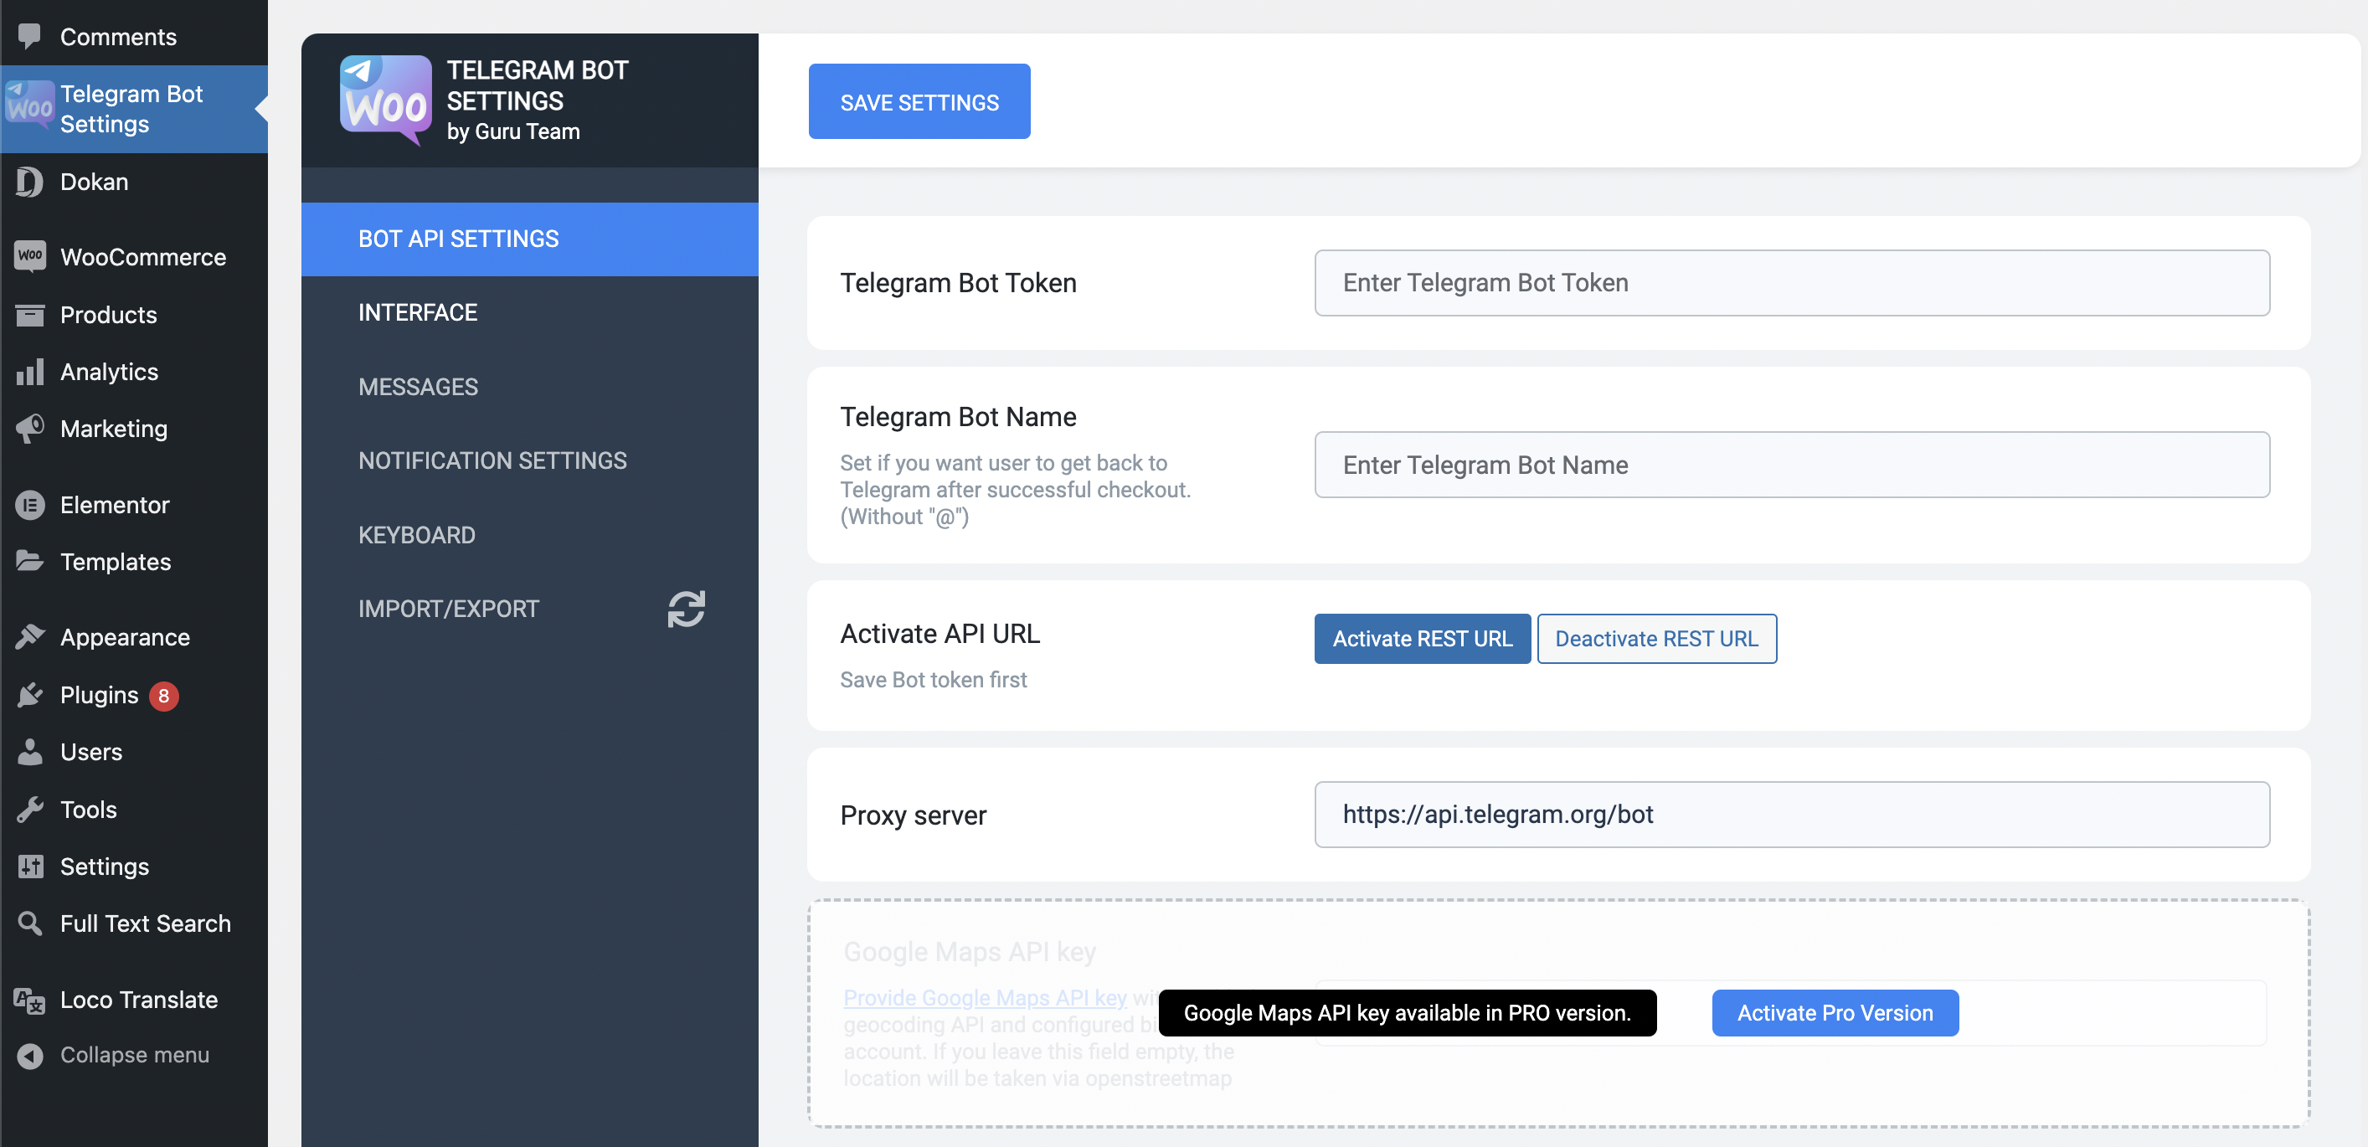Click the Analytics bar chart icon

click(x=29, y=371)
